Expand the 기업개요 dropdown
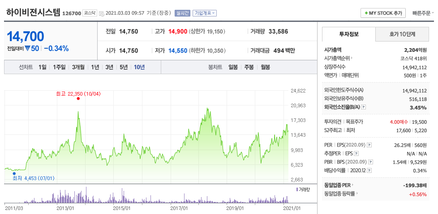This screenshot has height=214, width=438. pyautogui.click(x=205, y=13)
